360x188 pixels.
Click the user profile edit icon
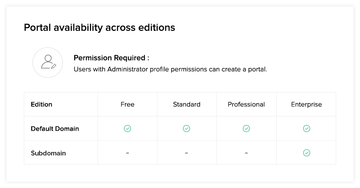pyautogui.click(x=48, y=63)
